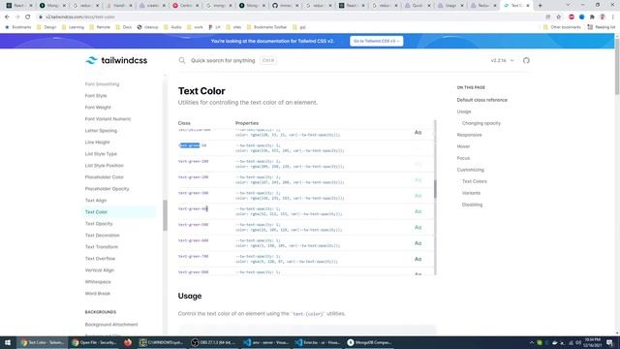Open the Bookmarks Toolbar folder
The image size is (620, 349).
(x=266, y=27)
